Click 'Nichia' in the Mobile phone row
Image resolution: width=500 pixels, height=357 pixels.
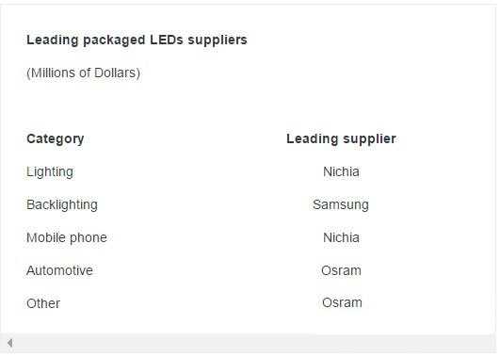341,237
